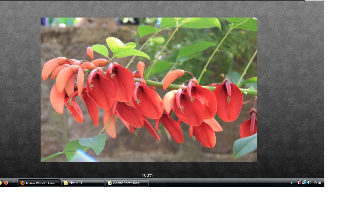The width and height of the screenshot is (351, 219).
Task: Show hidden system tray icons arrow
Action: (x=291, y=183)
